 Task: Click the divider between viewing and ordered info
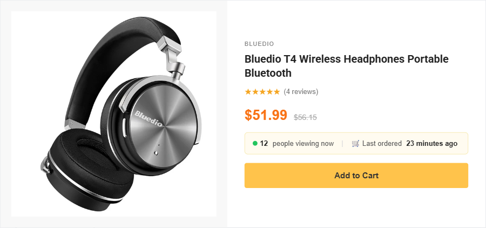tap(342, 144)
